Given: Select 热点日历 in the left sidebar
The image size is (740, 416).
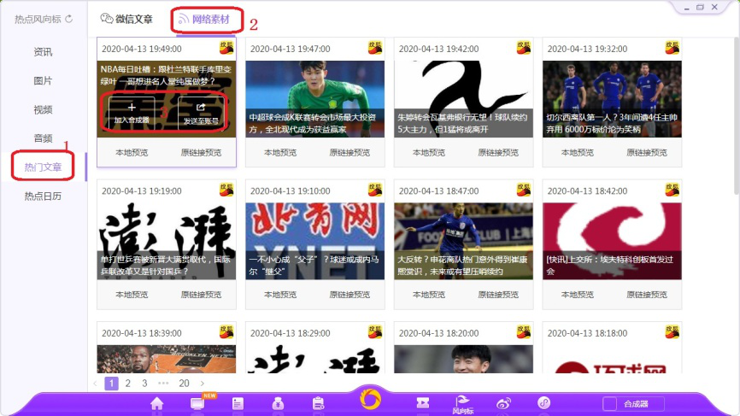Looking at the screenshot, I should (x=43, y=196).
